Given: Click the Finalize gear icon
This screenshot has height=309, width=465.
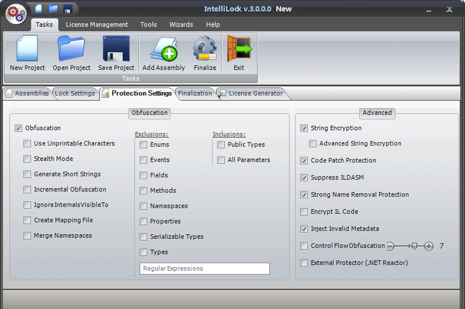Looking at the screenshot, I should pos(205,49).
